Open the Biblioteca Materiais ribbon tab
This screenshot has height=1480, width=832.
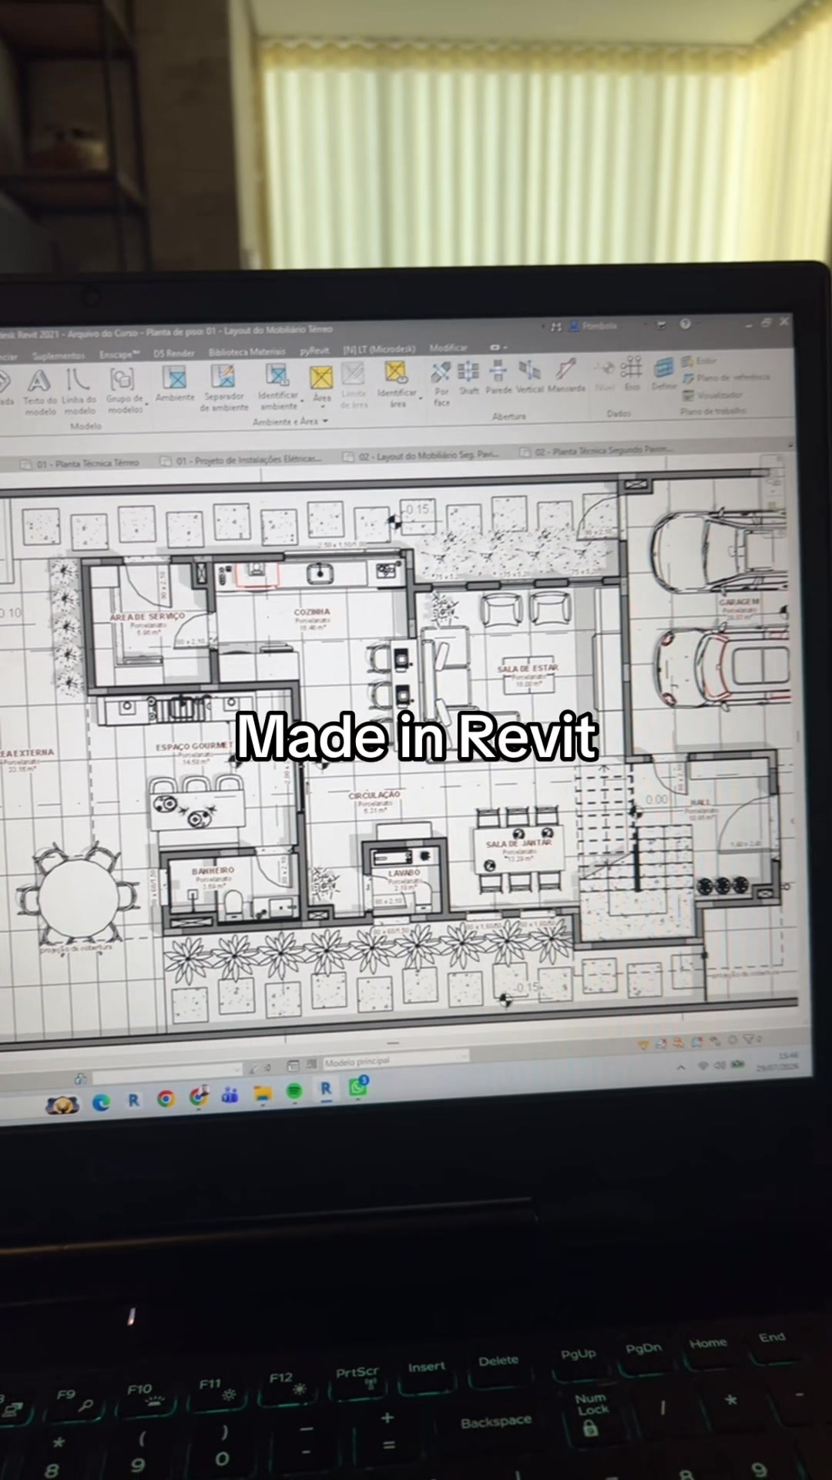(x=247, y=351)
